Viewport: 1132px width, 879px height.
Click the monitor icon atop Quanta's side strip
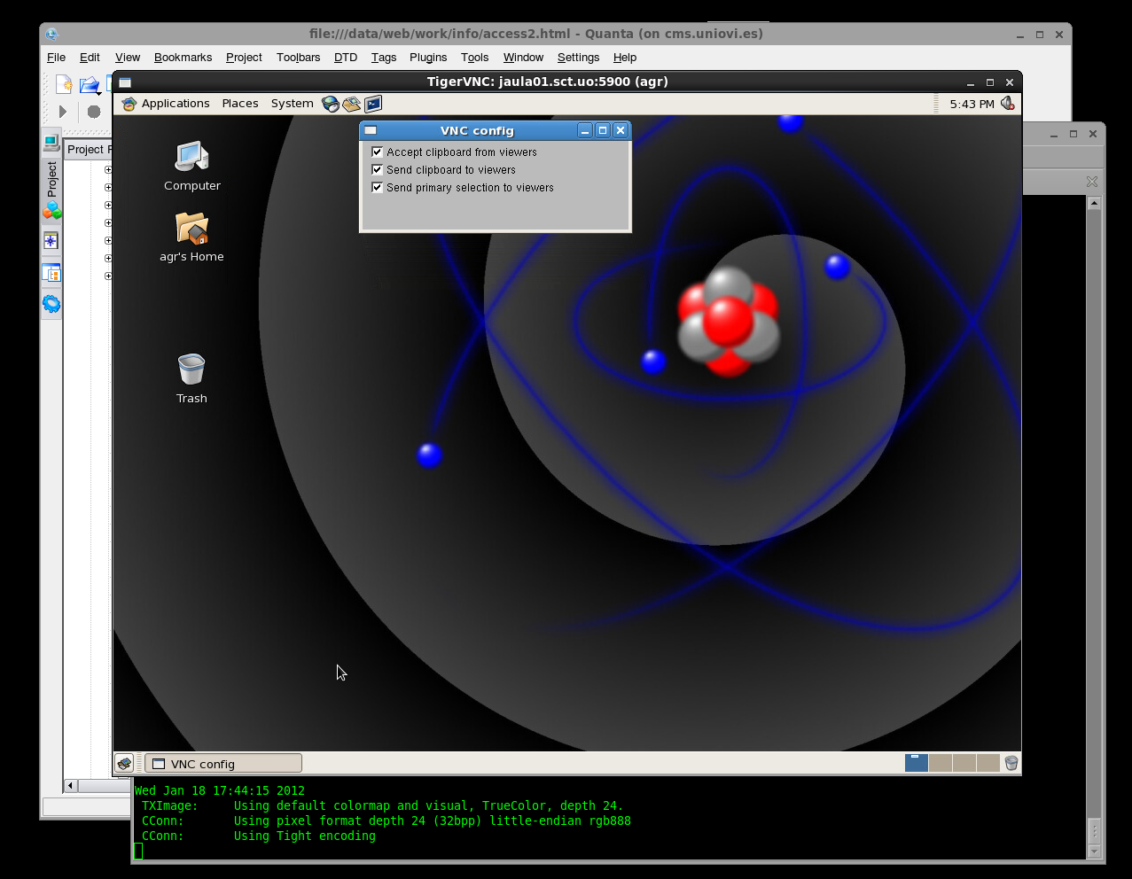tap(51, 142)
